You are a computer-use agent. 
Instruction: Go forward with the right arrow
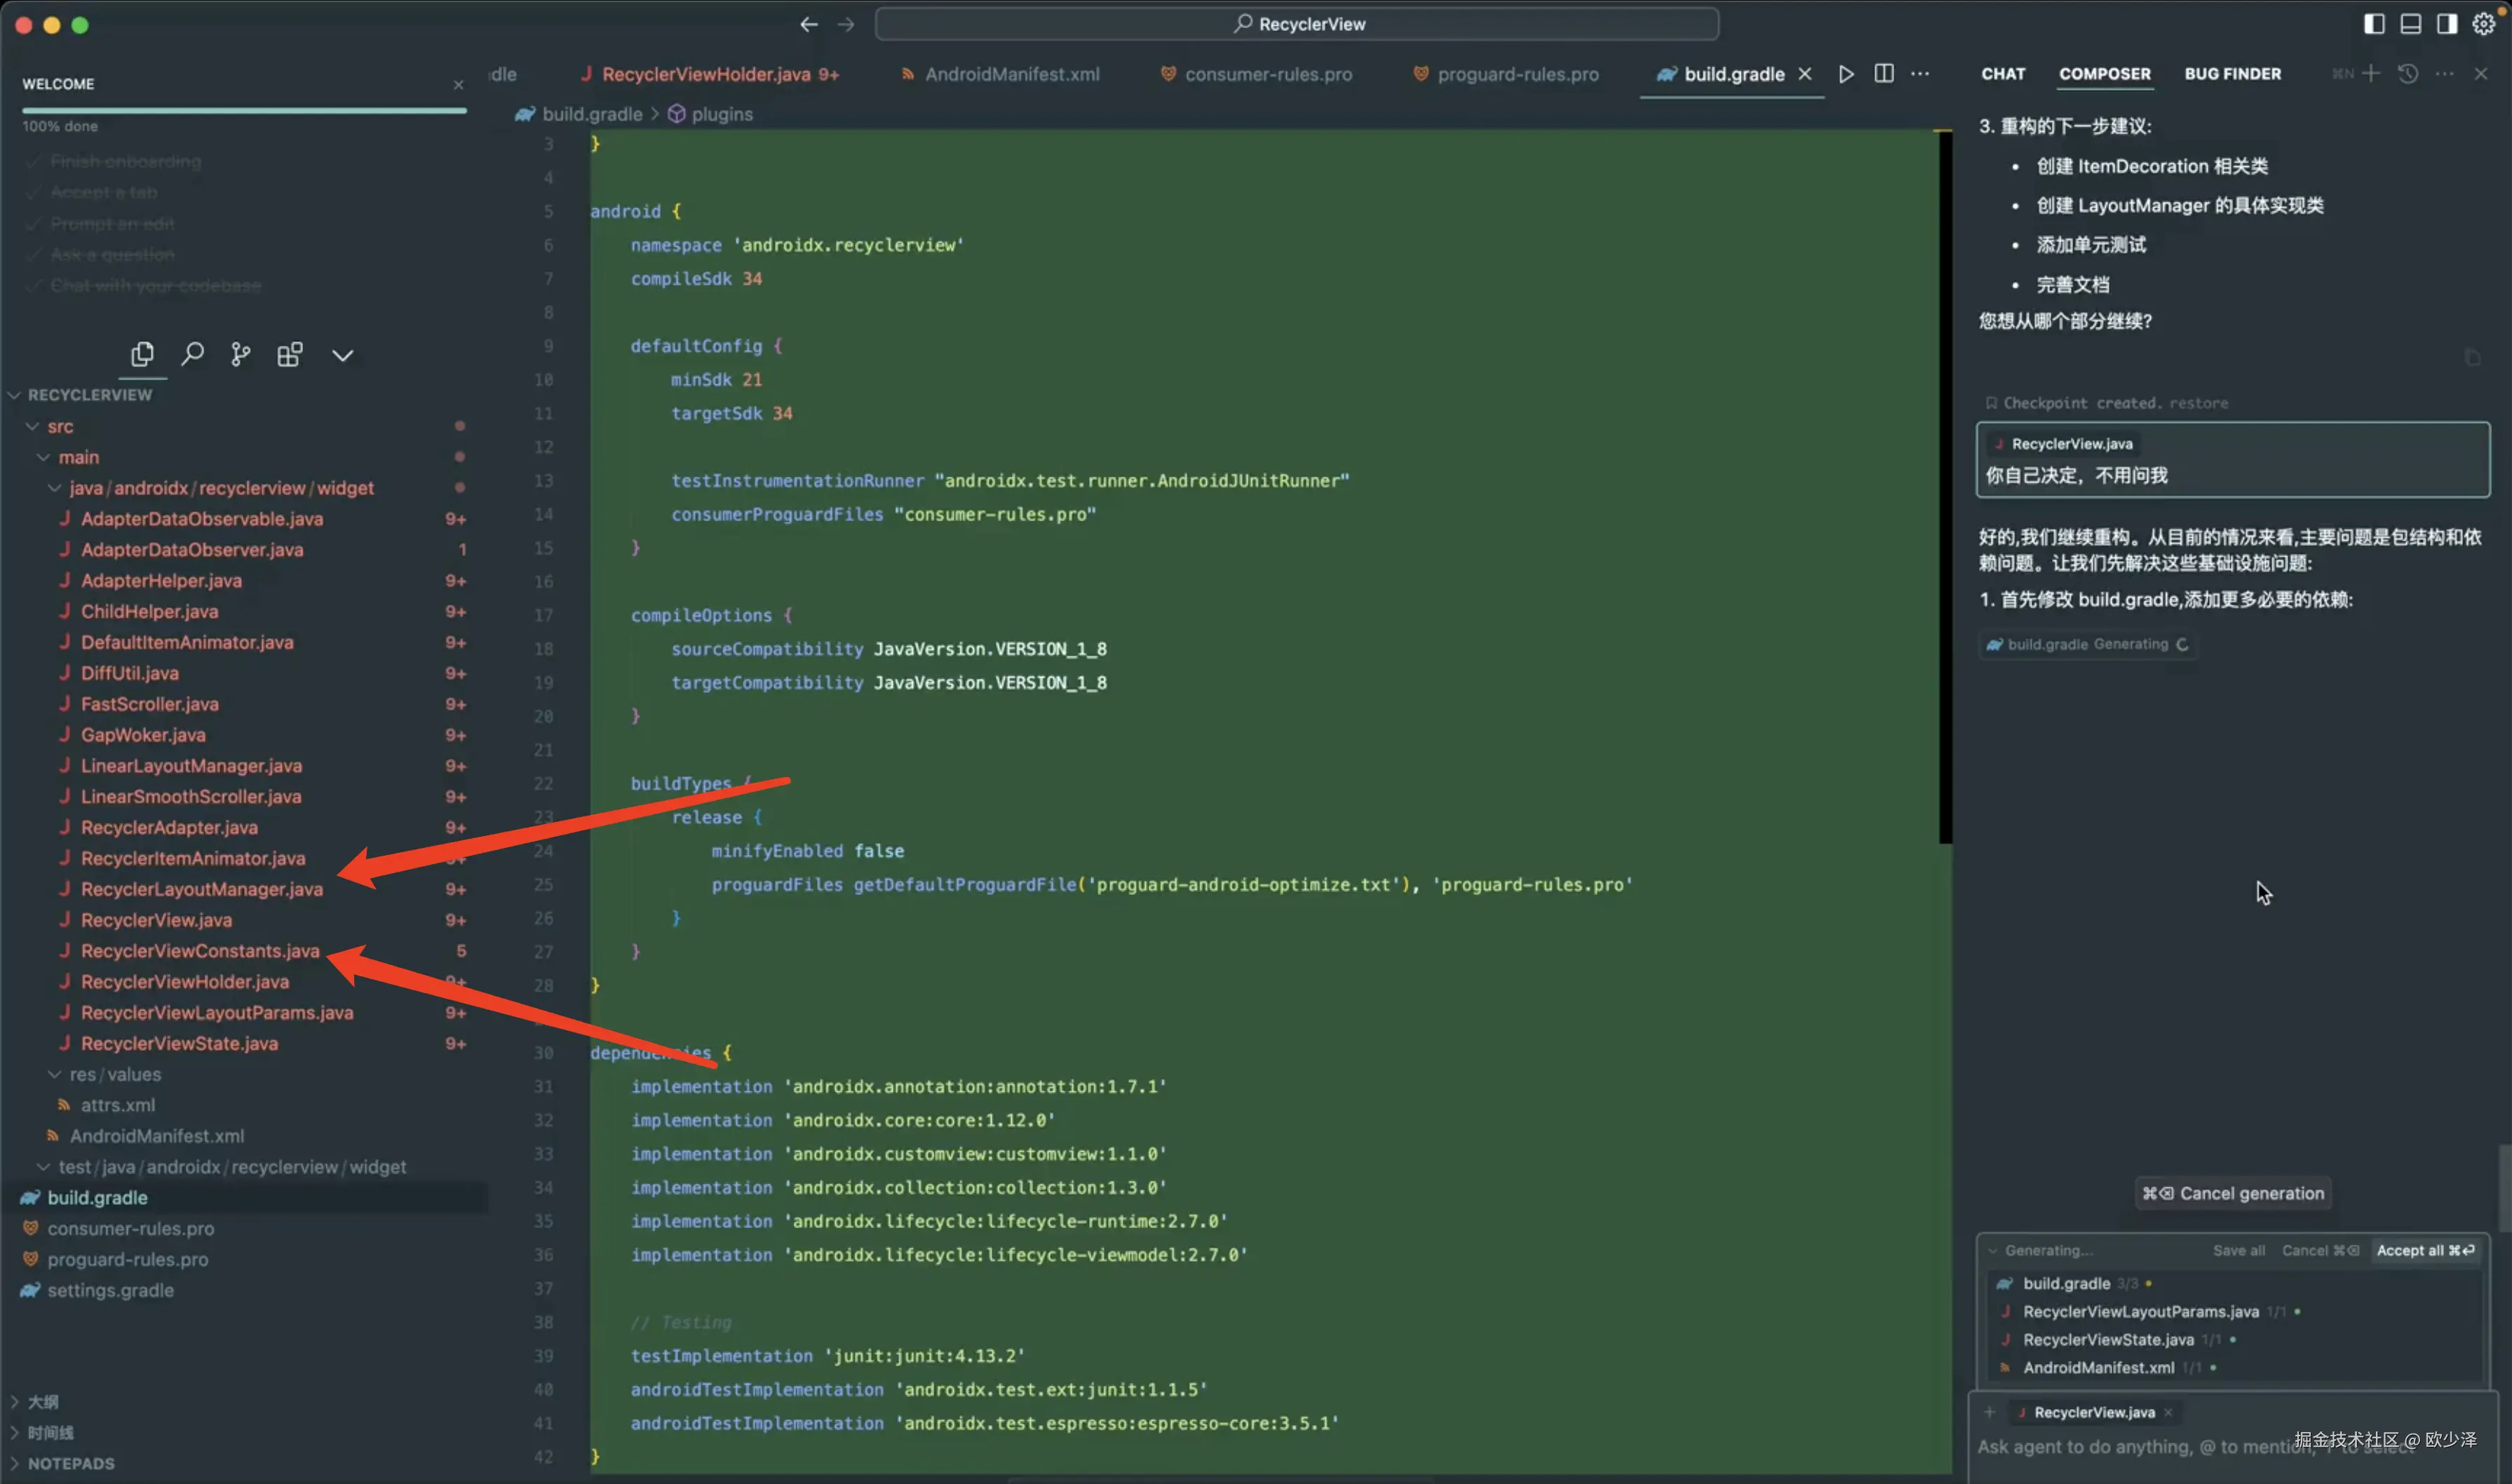coord(846,24)
